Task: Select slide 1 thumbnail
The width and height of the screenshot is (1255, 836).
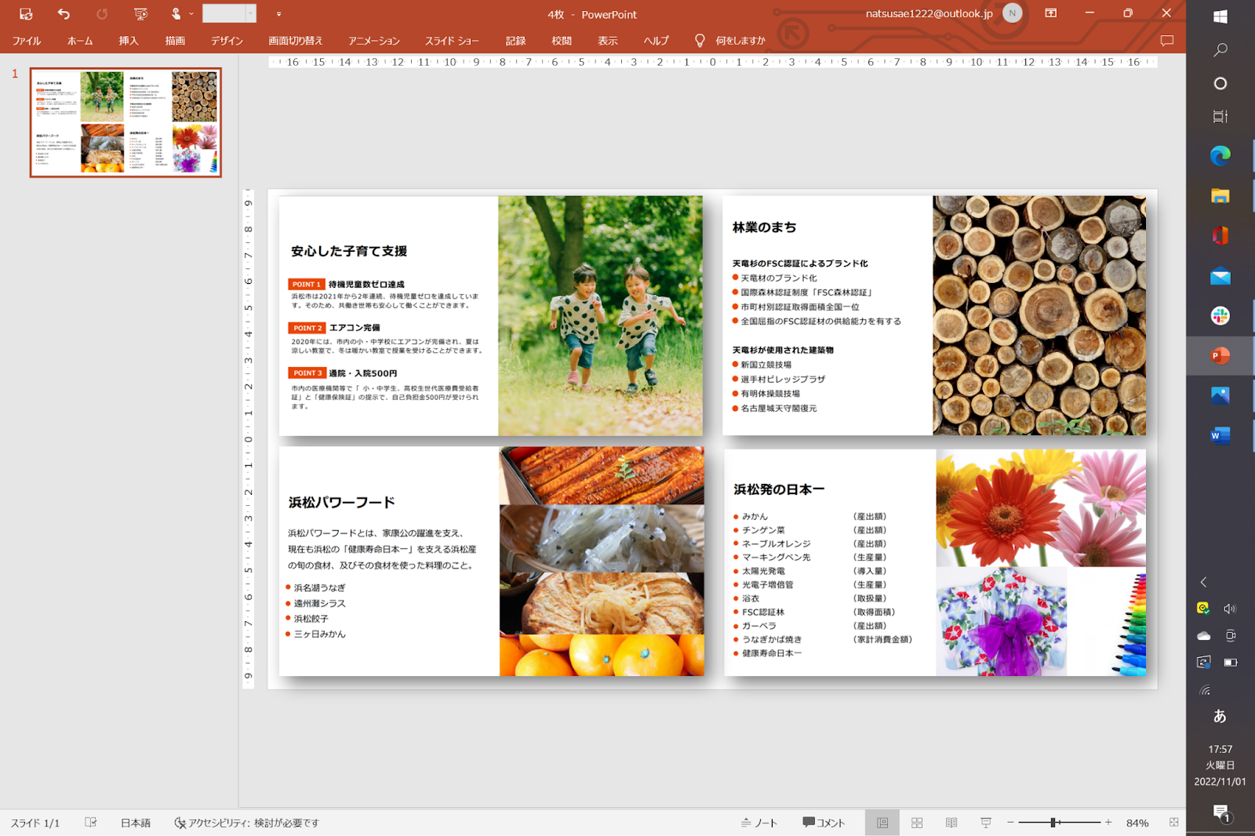Action: [x=125, y=122]
